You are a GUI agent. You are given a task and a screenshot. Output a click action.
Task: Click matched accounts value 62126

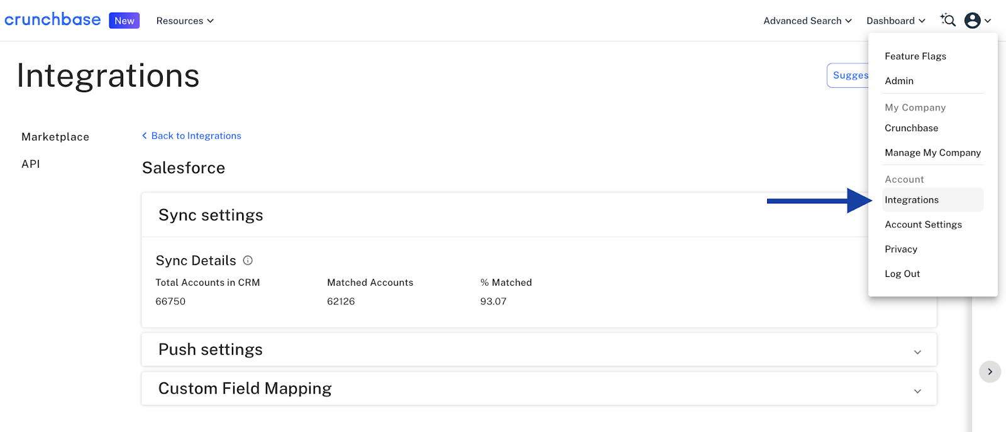click(x=341, y=301)
